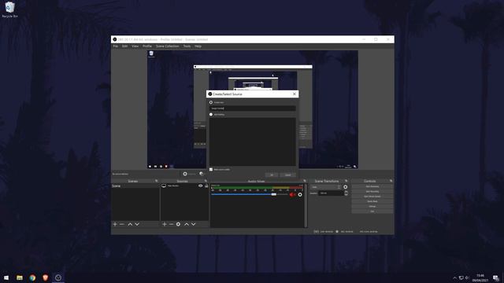Viewport: 504px width, 283px height.
Task: Open the scene transition type dropdown
Action: click(325, 187)
